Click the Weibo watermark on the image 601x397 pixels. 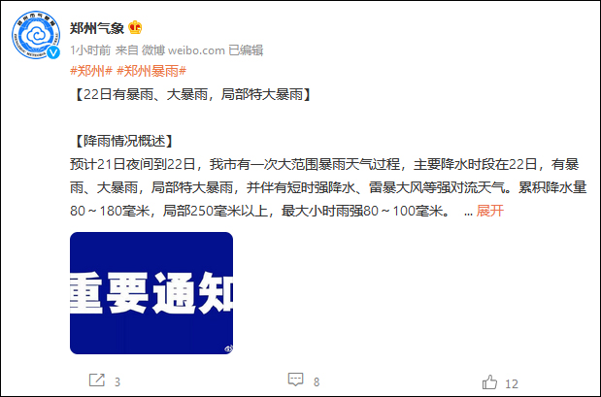(x=228, y=348)
